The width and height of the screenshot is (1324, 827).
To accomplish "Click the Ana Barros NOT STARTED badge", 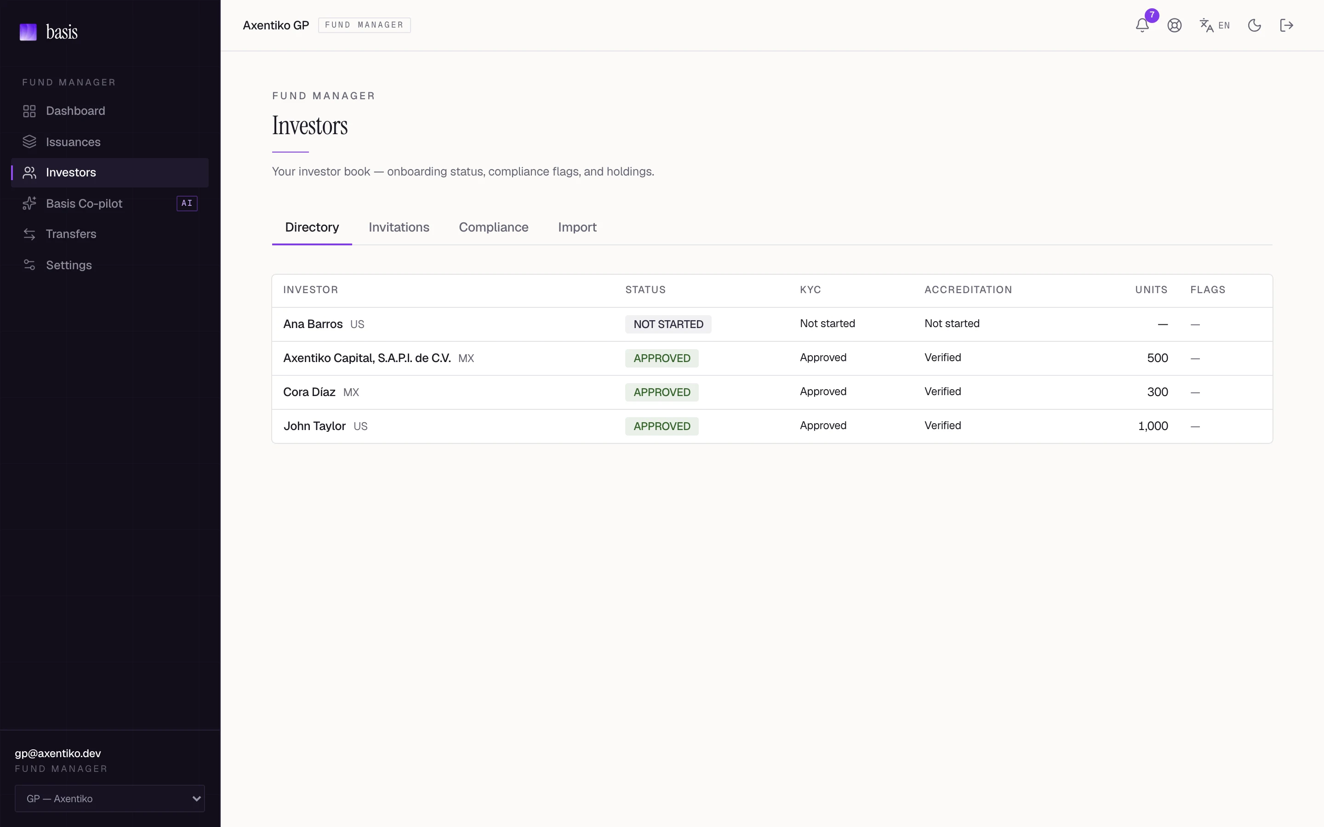I will click(x=668, y=324).
